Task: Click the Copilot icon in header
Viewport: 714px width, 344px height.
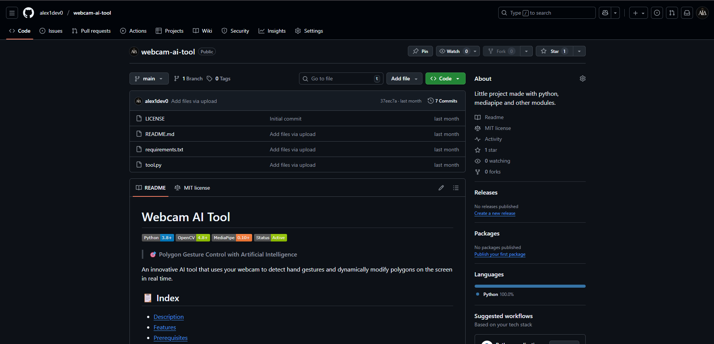Action: point(605,13)
